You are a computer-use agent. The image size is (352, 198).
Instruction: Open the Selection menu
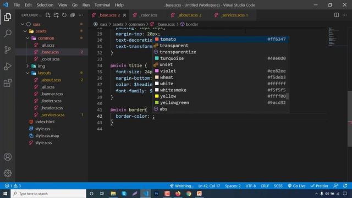(x=45, y=5)
